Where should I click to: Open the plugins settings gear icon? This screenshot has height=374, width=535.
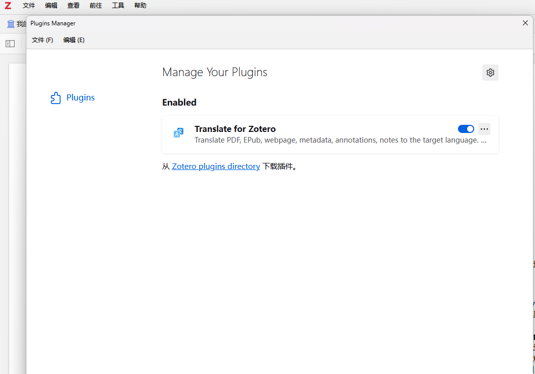click(490, 73)
